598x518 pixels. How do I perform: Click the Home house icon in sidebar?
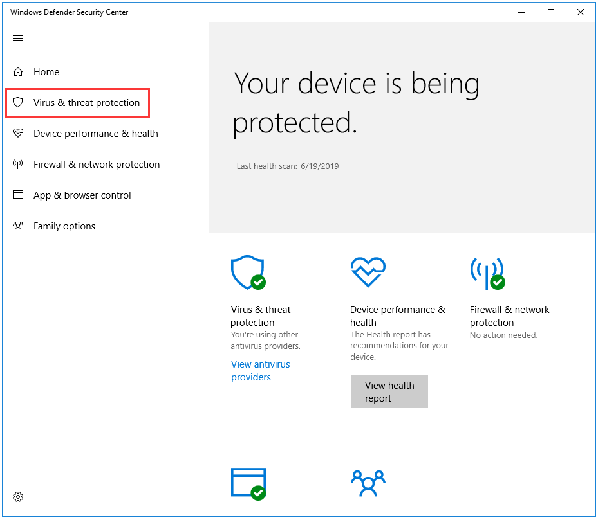coord(18,71)
